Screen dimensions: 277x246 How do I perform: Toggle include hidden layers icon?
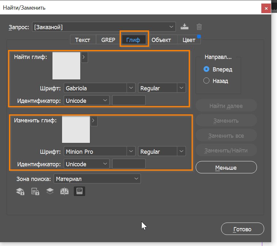click(50, 192)
